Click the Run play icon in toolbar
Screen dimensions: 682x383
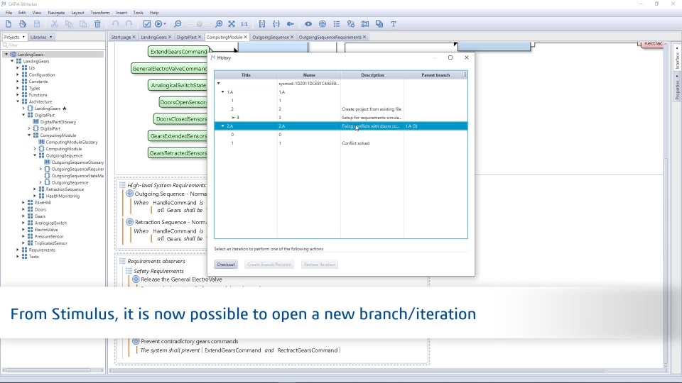158,24
